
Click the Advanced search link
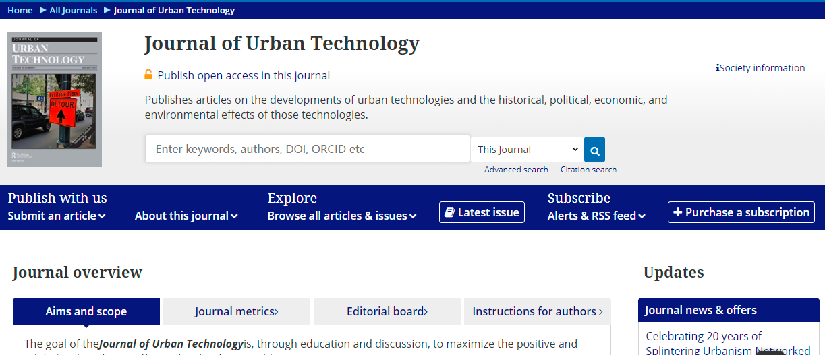pyautogui.click(x=516, y=170)
